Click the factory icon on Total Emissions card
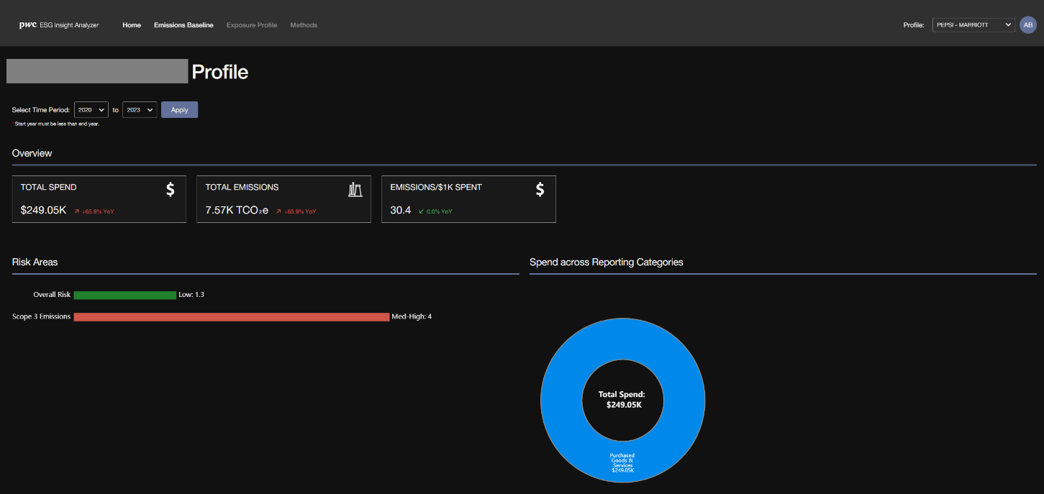 click(355, 190)
